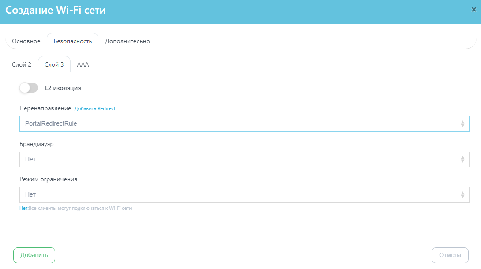The height and width of the screenshot is (269, 481).
Task: Toggle the L2 изоляция switch
Action: [x=29, y=88]
